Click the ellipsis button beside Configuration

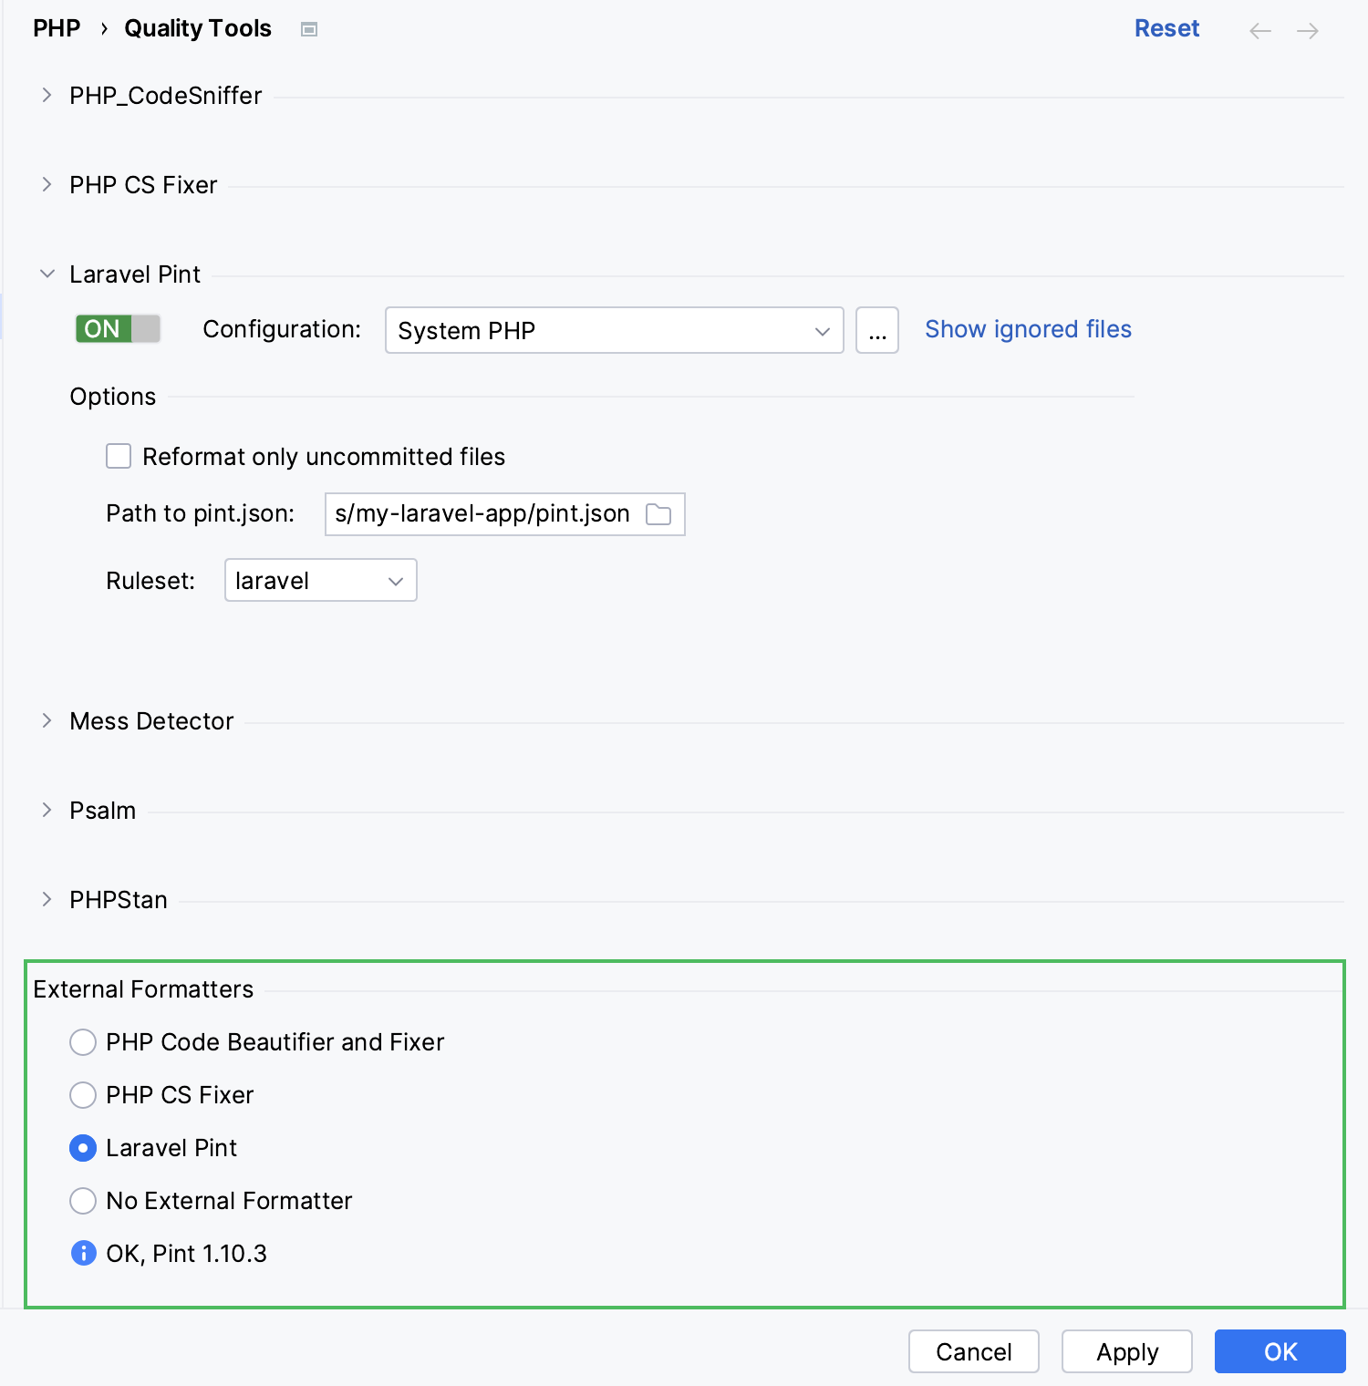coord(877,330)
